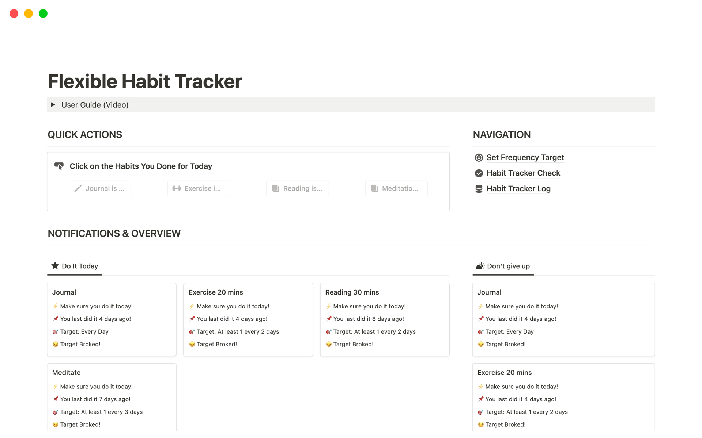Screen dimensions: 702x438
Task: Click the sunrise icon on Don't give up tab
Action: pyautogui.click(x=480, y=266)
